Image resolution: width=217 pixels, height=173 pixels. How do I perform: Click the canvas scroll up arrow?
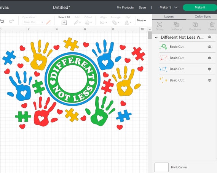tap(150, 29)
